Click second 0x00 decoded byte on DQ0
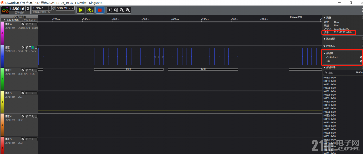This screenshot has height=154, width=363. tap(203, 69)
